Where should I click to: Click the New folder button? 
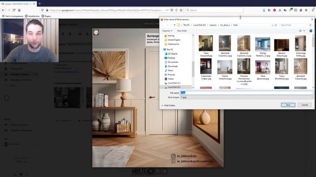tap(182, 30)
